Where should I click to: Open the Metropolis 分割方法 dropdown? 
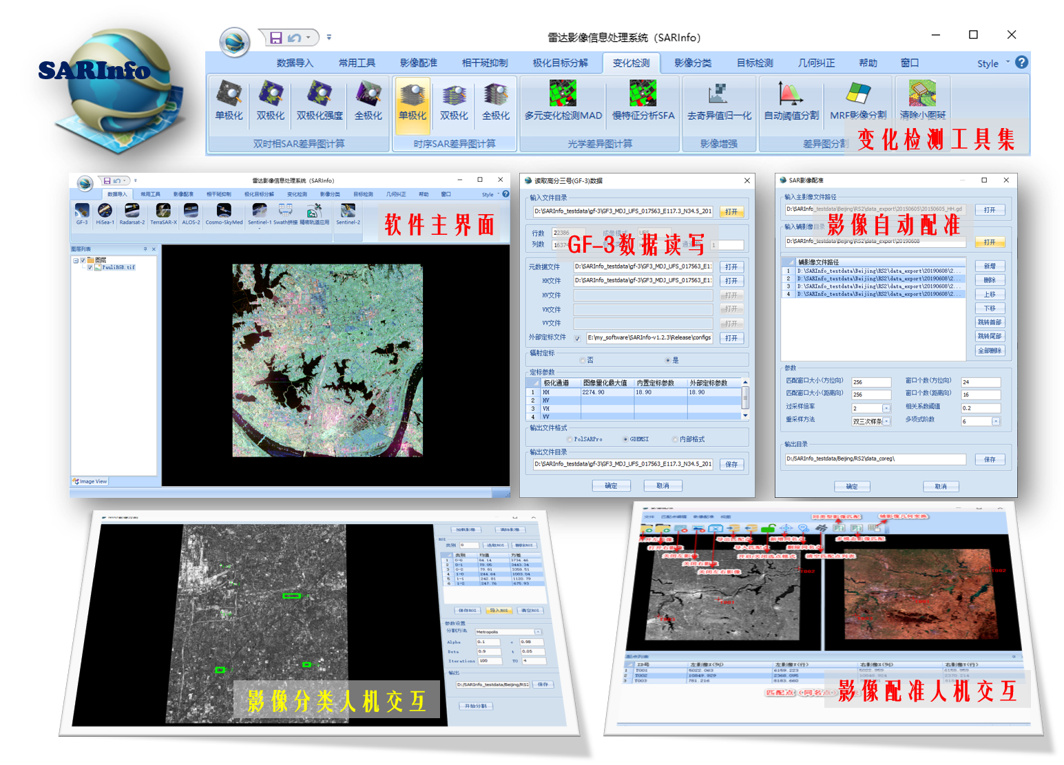(x=538, y=632)
